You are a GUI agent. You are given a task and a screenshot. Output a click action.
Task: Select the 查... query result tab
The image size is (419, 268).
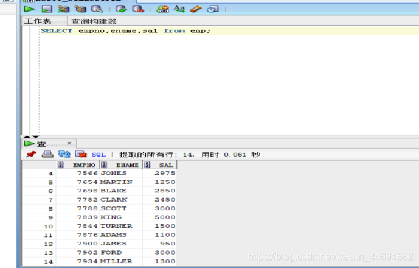tap(47, 144)
